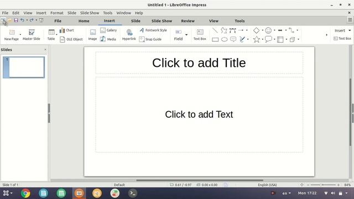Open Master Slide view
The width and height of the screenshot is (354, 199).
[32, 35]
